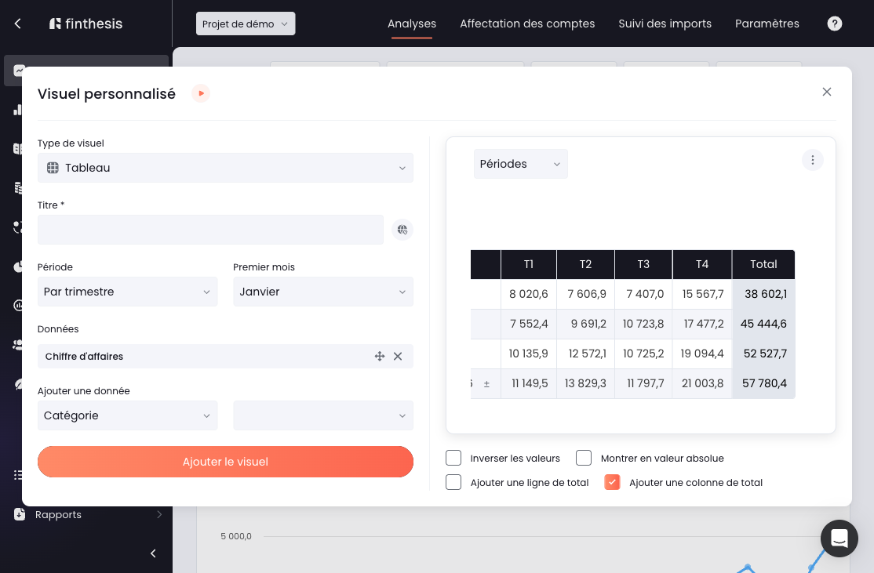
Task: Enable Inverser les valeurs checkbox
Action: (x=453, y=458)
